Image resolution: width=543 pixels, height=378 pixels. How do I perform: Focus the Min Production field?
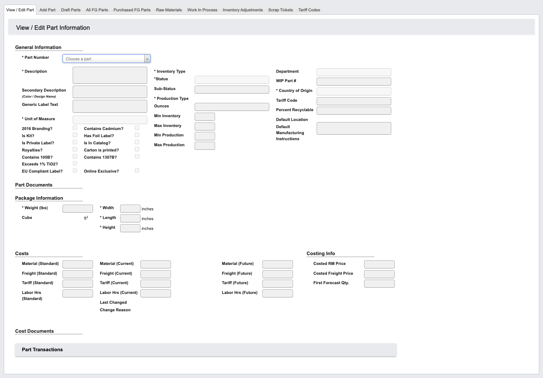[205, 136]
